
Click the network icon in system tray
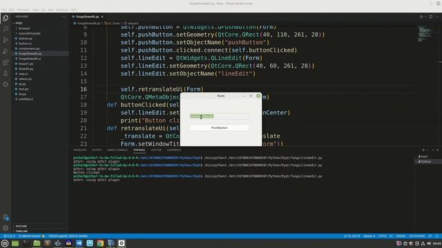(423, 243)
